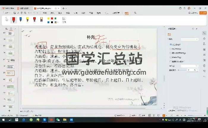Select the first fill radio option
This screenshot has width=208, height=128.
click(170, 45)
